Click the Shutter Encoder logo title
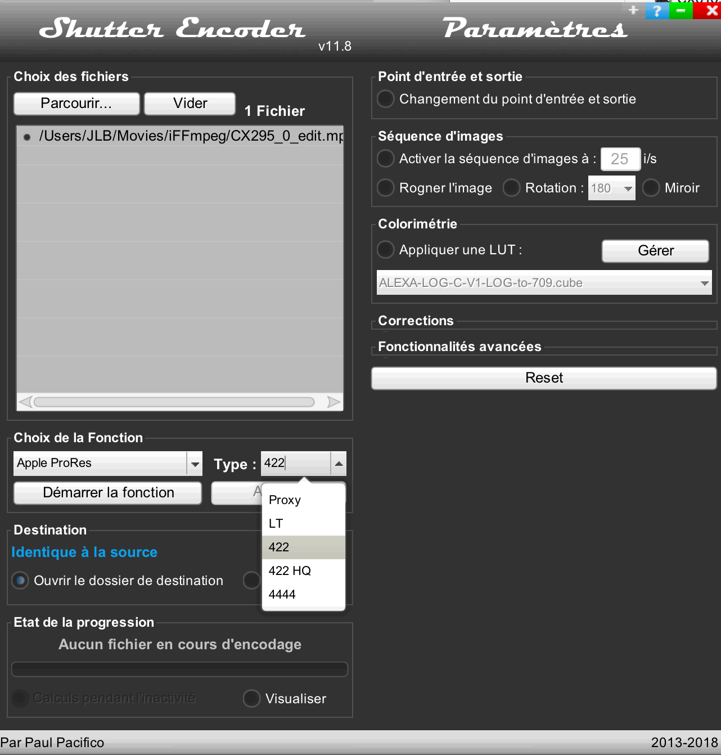 pos(172,28)
